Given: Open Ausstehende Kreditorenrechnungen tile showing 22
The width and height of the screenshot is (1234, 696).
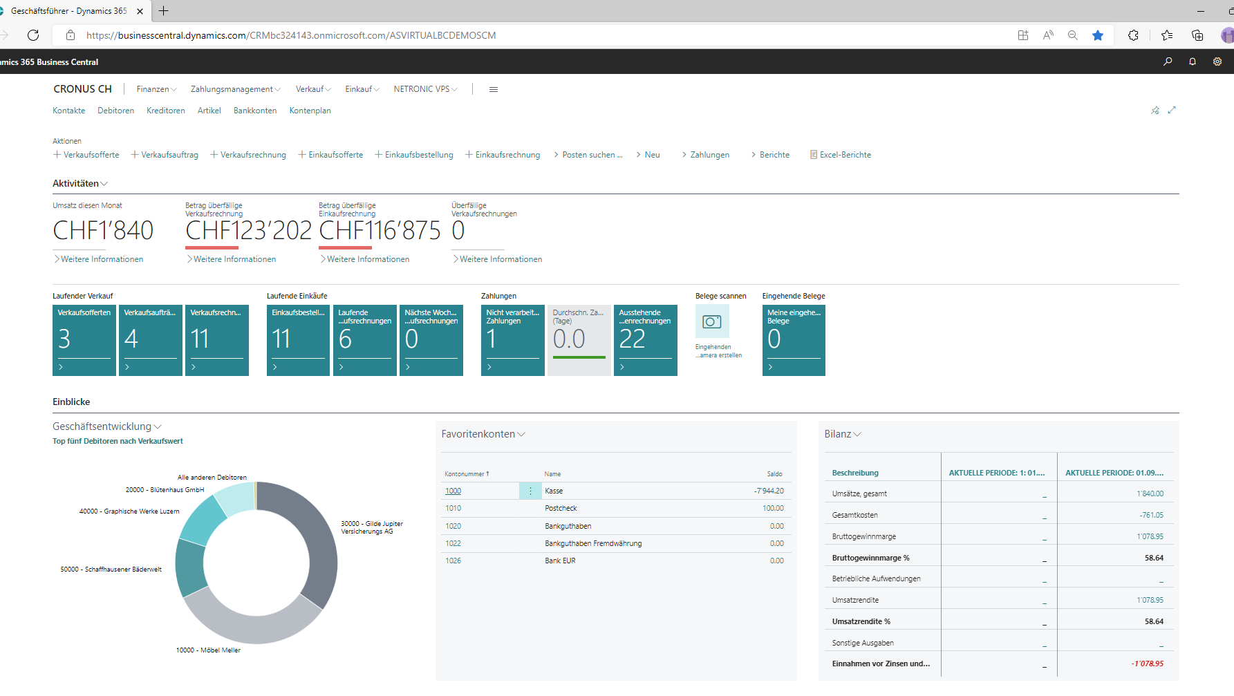Looking at the screenshot, I should click(x=646, y=341).
